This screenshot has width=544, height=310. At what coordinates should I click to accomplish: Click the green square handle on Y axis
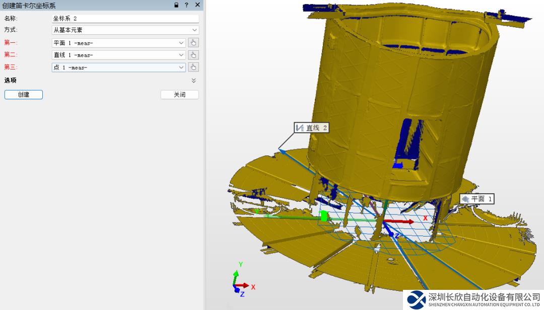(x=324, y=216)
